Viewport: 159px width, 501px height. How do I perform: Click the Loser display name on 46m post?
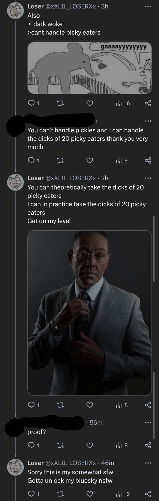(x=35, y=463)
